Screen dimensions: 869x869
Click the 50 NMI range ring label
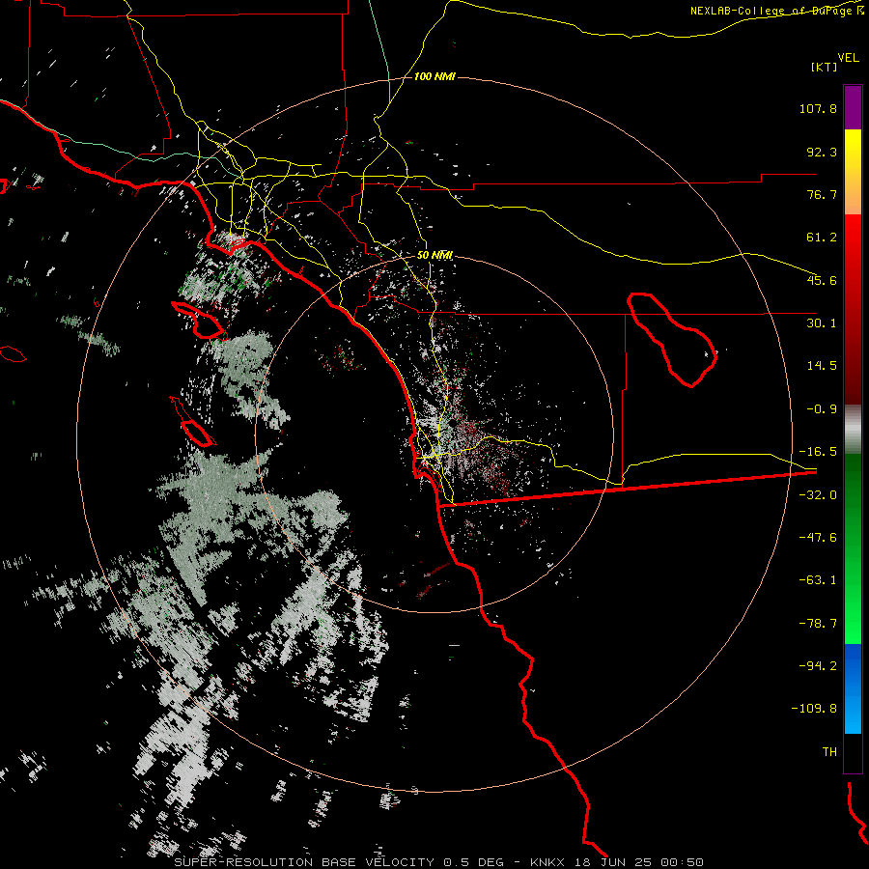(x=434, y=255)
